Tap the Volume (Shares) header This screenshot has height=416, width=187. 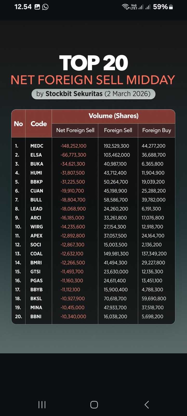click(x=113, y=116)
